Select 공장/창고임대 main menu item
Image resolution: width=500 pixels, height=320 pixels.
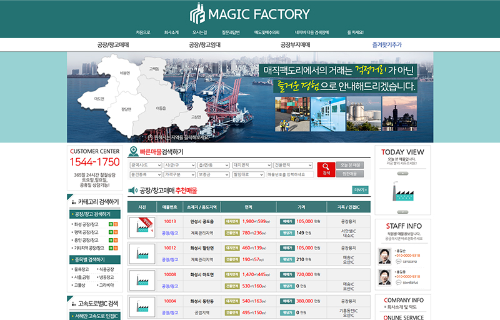pos(205,45)
